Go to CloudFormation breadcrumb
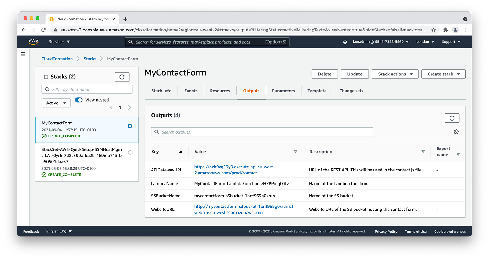This screenshot has height=259, width=489. (57, 59)
